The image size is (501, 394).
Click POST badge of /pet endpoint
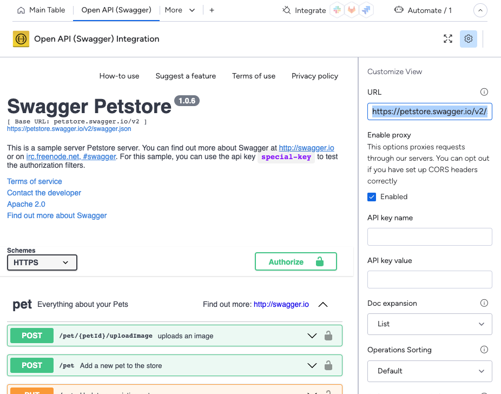click(x=32, y=365)
